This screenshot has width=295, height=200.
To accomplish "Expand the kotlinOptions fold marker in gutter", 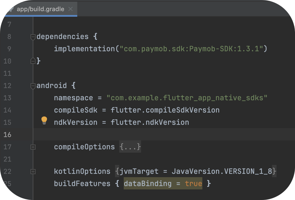I will click(x=33, y=172).
